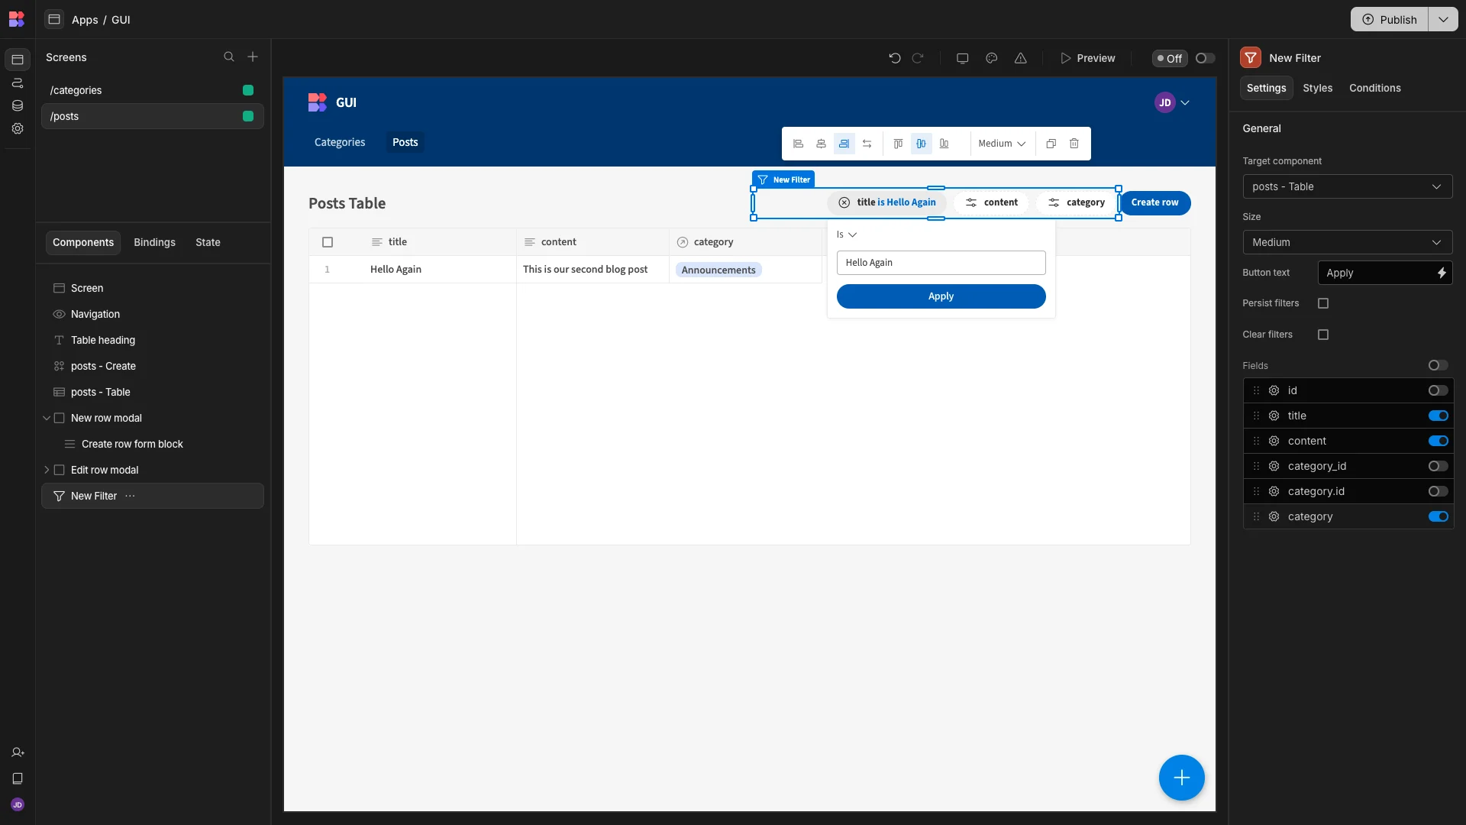Image resolution: width=1466 pixels, height=825 pixels.
Task: Check the Clear filters checkbox
Action: [1323, 335]
